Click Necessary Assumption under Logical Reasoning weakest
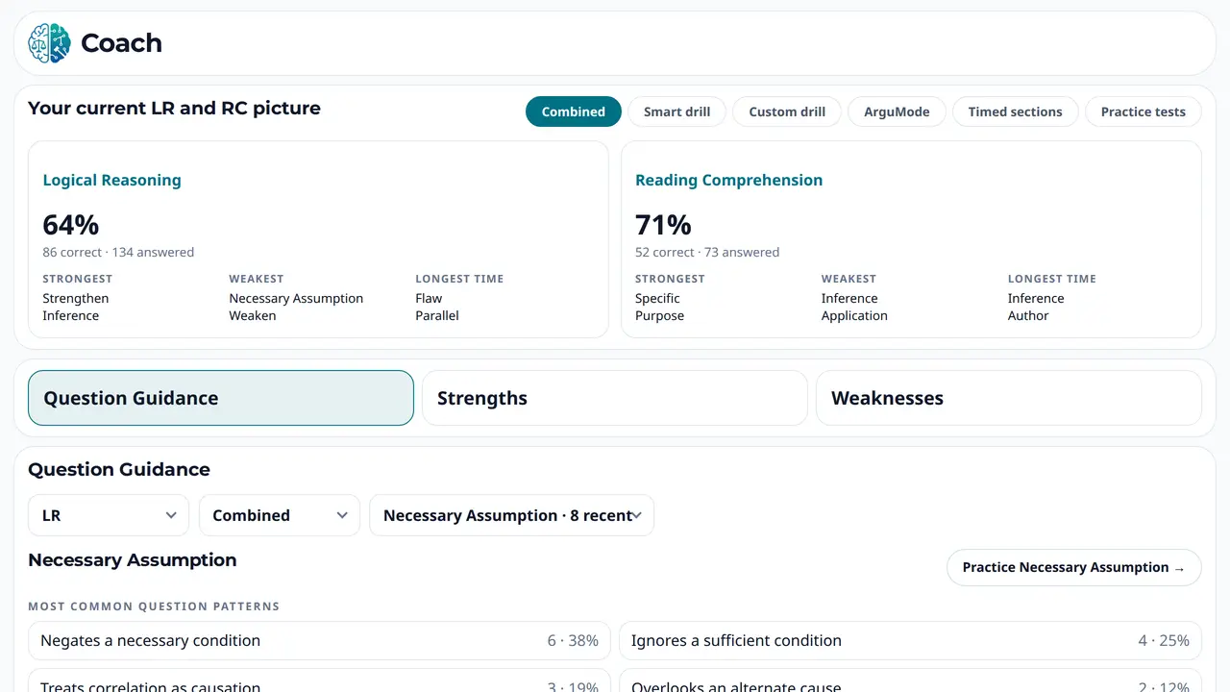The width and height of the screenshot is (1230, 692). click(296, 298)
